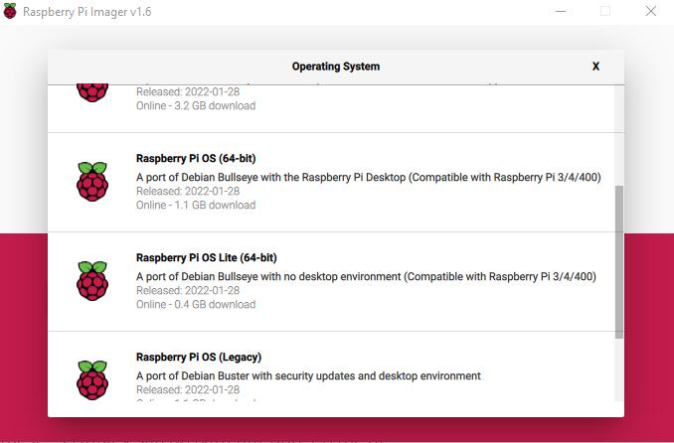Maximize the Raspberry Pi Imager window
Viewport: 674px width, 443px height.
(605, 11)
